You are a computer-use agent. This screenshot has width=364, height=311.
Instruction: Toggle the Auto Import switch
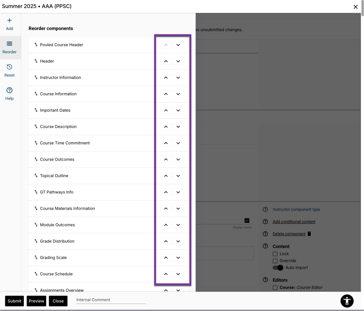pos(278,268)
